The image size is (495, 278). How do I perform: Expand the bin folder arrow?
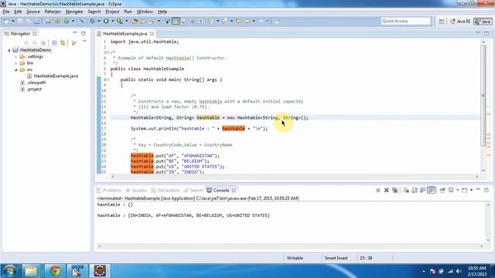[x=15, y=63]
